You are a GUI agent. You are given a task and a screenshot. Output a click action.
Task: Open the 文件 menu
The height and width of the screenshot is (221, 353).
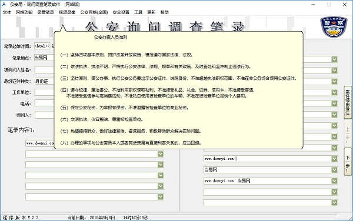pos(7,12)
